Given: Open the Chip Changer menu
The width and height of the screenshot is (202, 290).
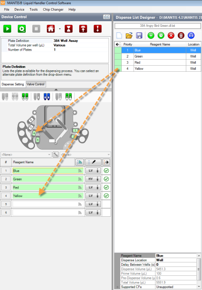Looking at the screenshot, I should click(53, 10).
